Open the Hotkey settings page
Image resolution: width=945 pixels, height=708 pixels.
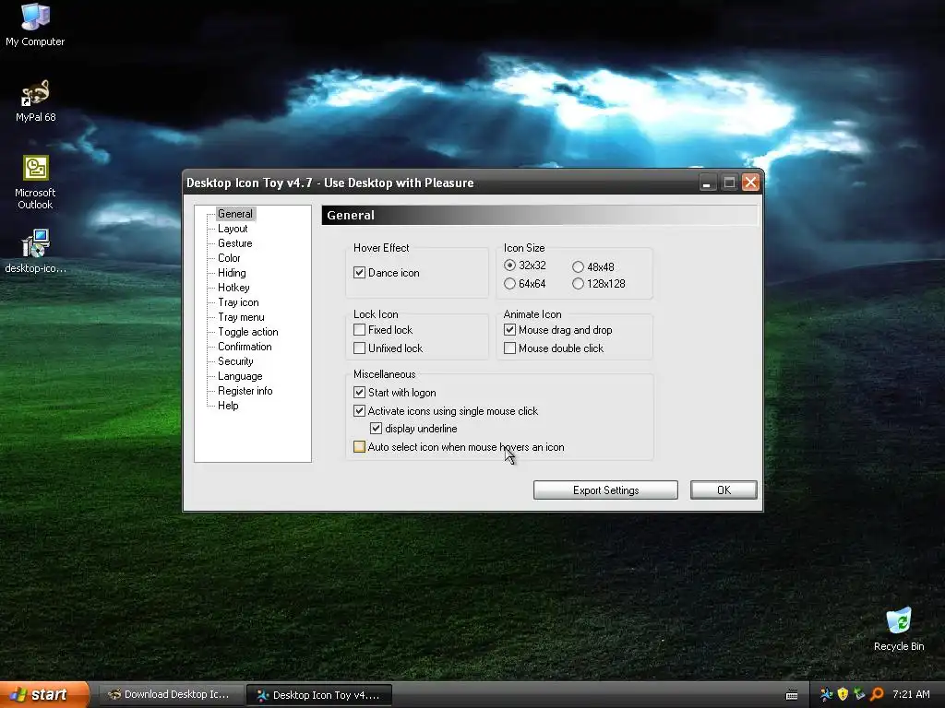pos(233,288)
